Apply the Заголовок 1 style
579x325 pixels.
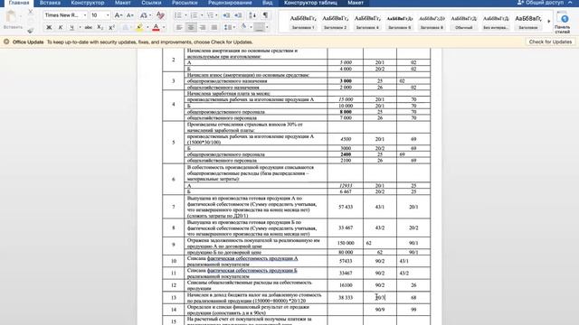click(302, 22)
